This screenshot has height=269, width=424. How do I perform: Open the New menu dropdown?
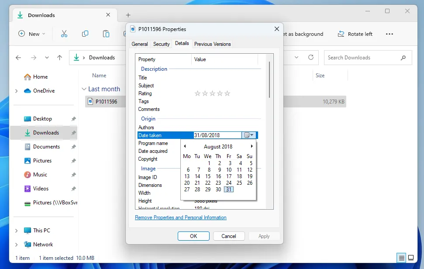click(x=31, y=34)
